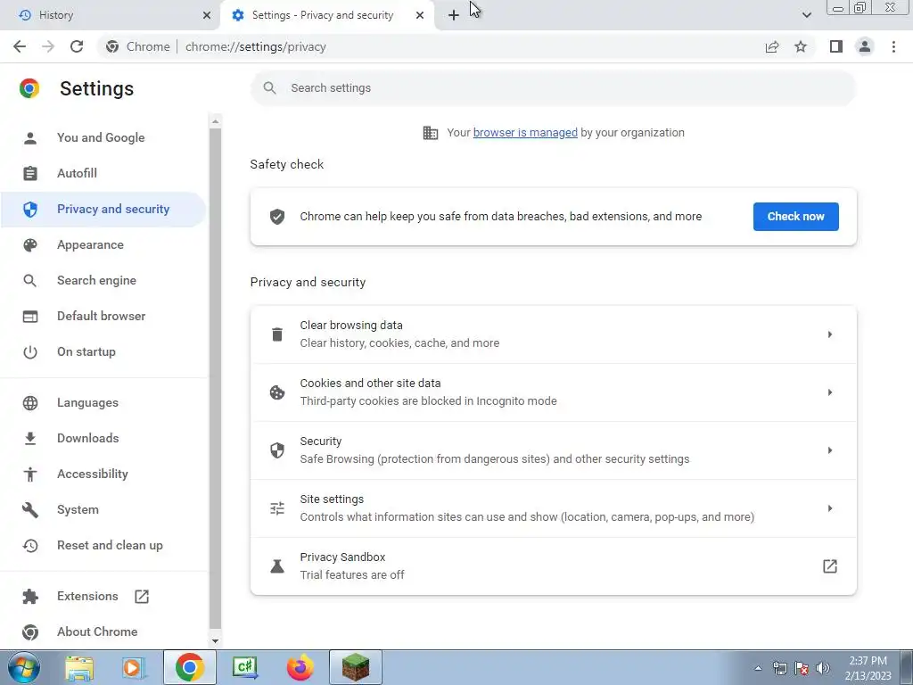Close the History tab

pyautogui.click(x=207, y=16)
